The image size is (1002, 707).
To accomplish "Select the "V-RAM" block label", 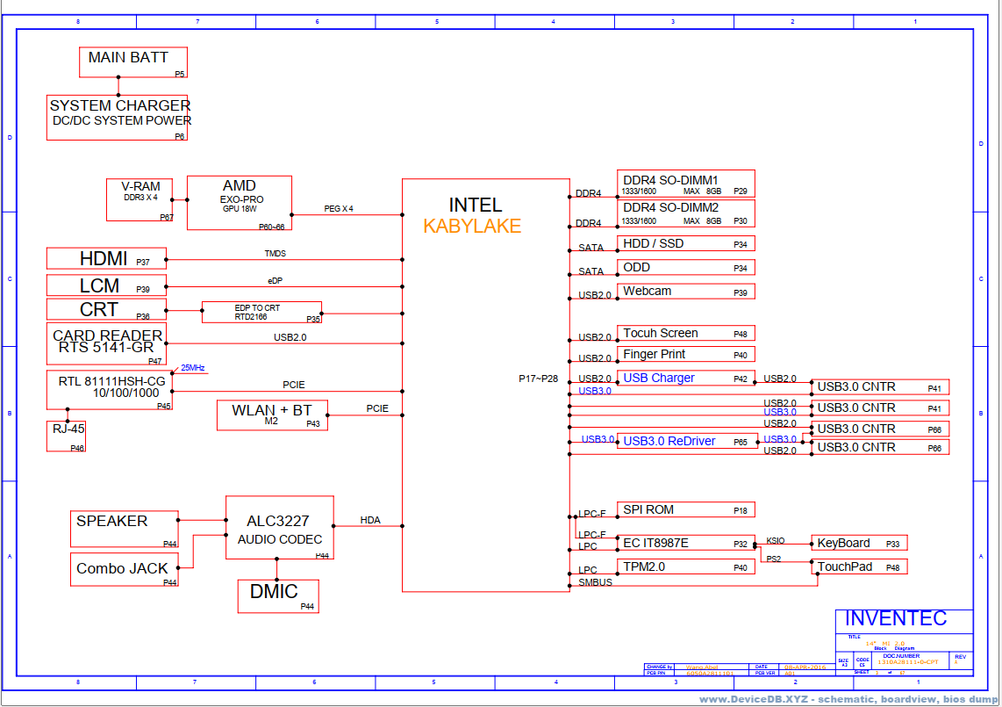I will tap(140, 186).
